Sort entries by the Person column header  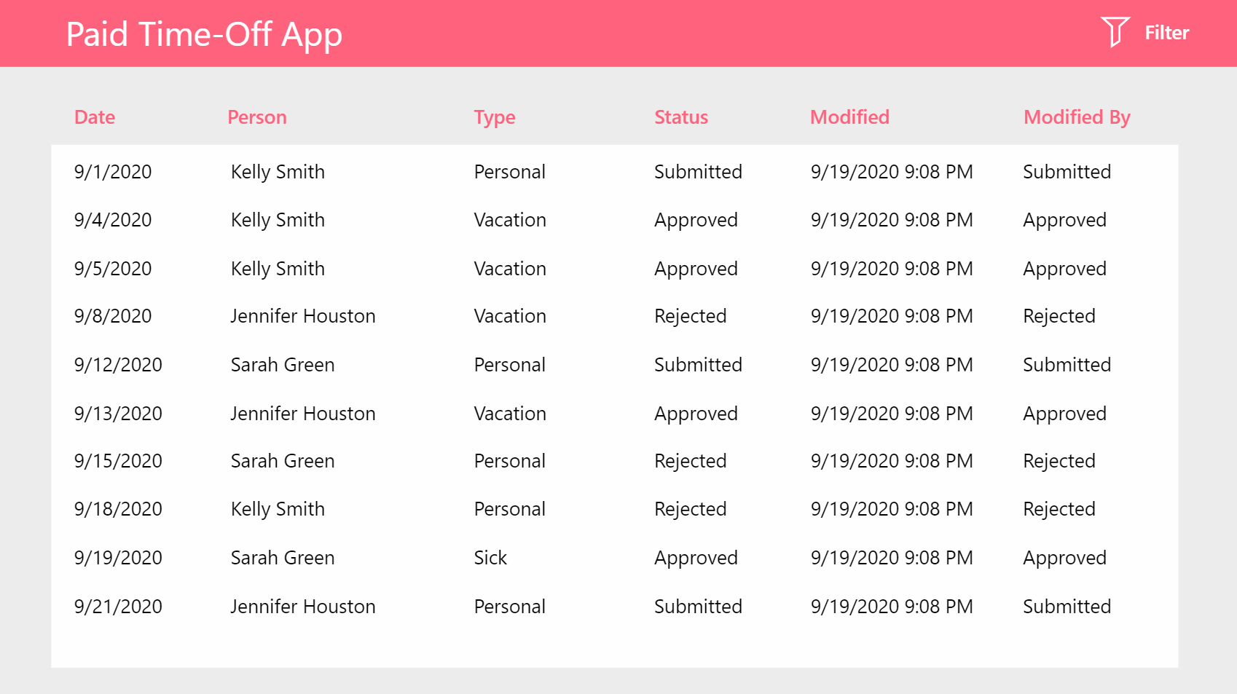257,117
